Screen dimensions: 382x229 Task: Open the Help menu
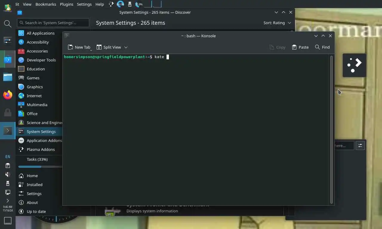(100, 4)
